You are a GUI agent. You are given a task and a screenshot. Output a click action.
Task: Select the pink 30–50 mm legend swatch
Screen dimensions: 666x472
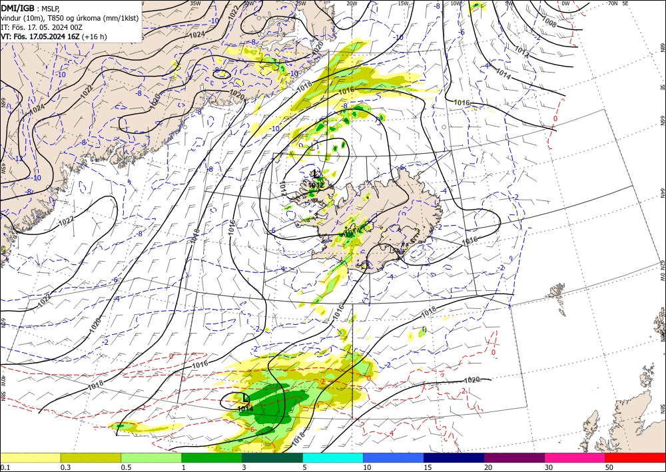[575, 457]
